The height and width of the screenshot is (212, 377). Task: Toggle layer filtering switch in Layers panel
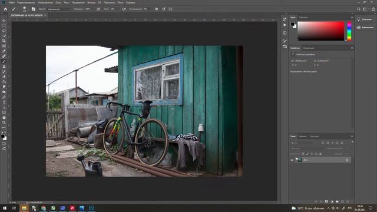click(x=352, y=142)
